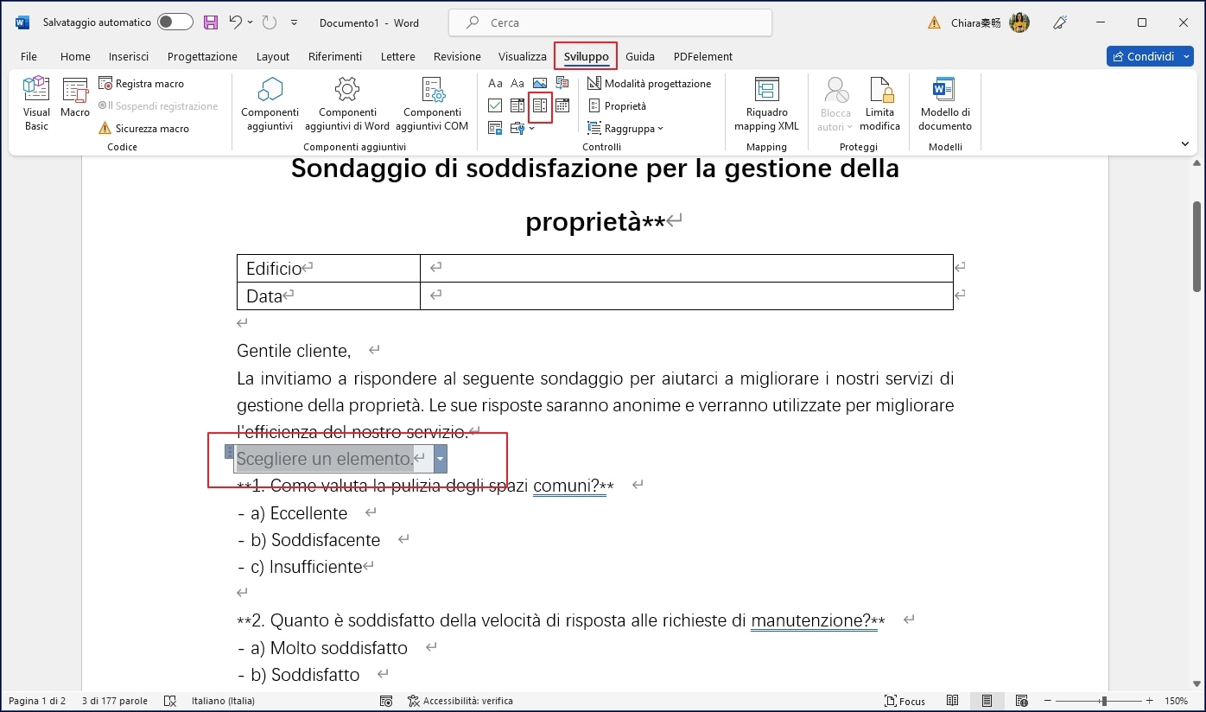The height and width of the screenshot is (712, 1206).
Task: Open Componenti aggiuntivi COM dialog
Action: point(432,104)
